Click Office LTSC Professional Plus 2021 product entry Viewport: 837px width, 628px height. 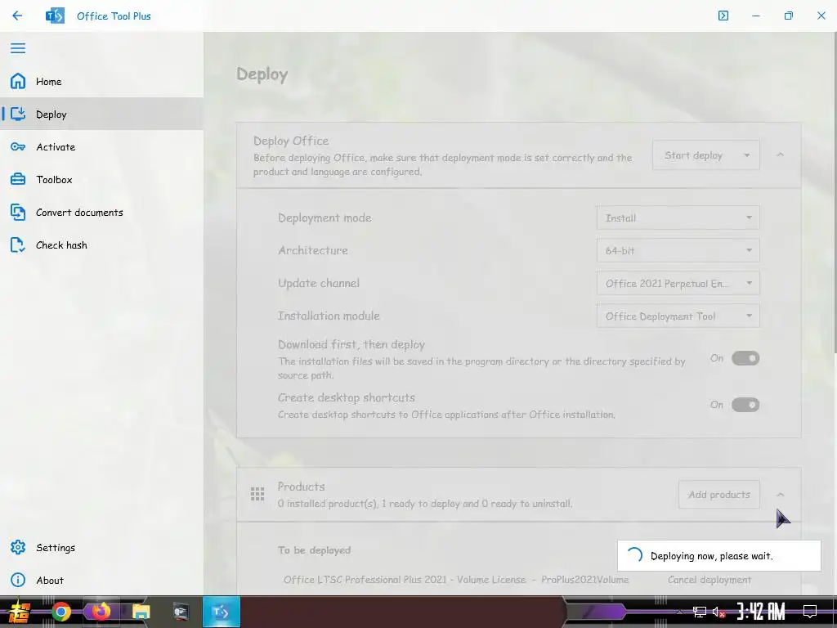pos(456,580)
